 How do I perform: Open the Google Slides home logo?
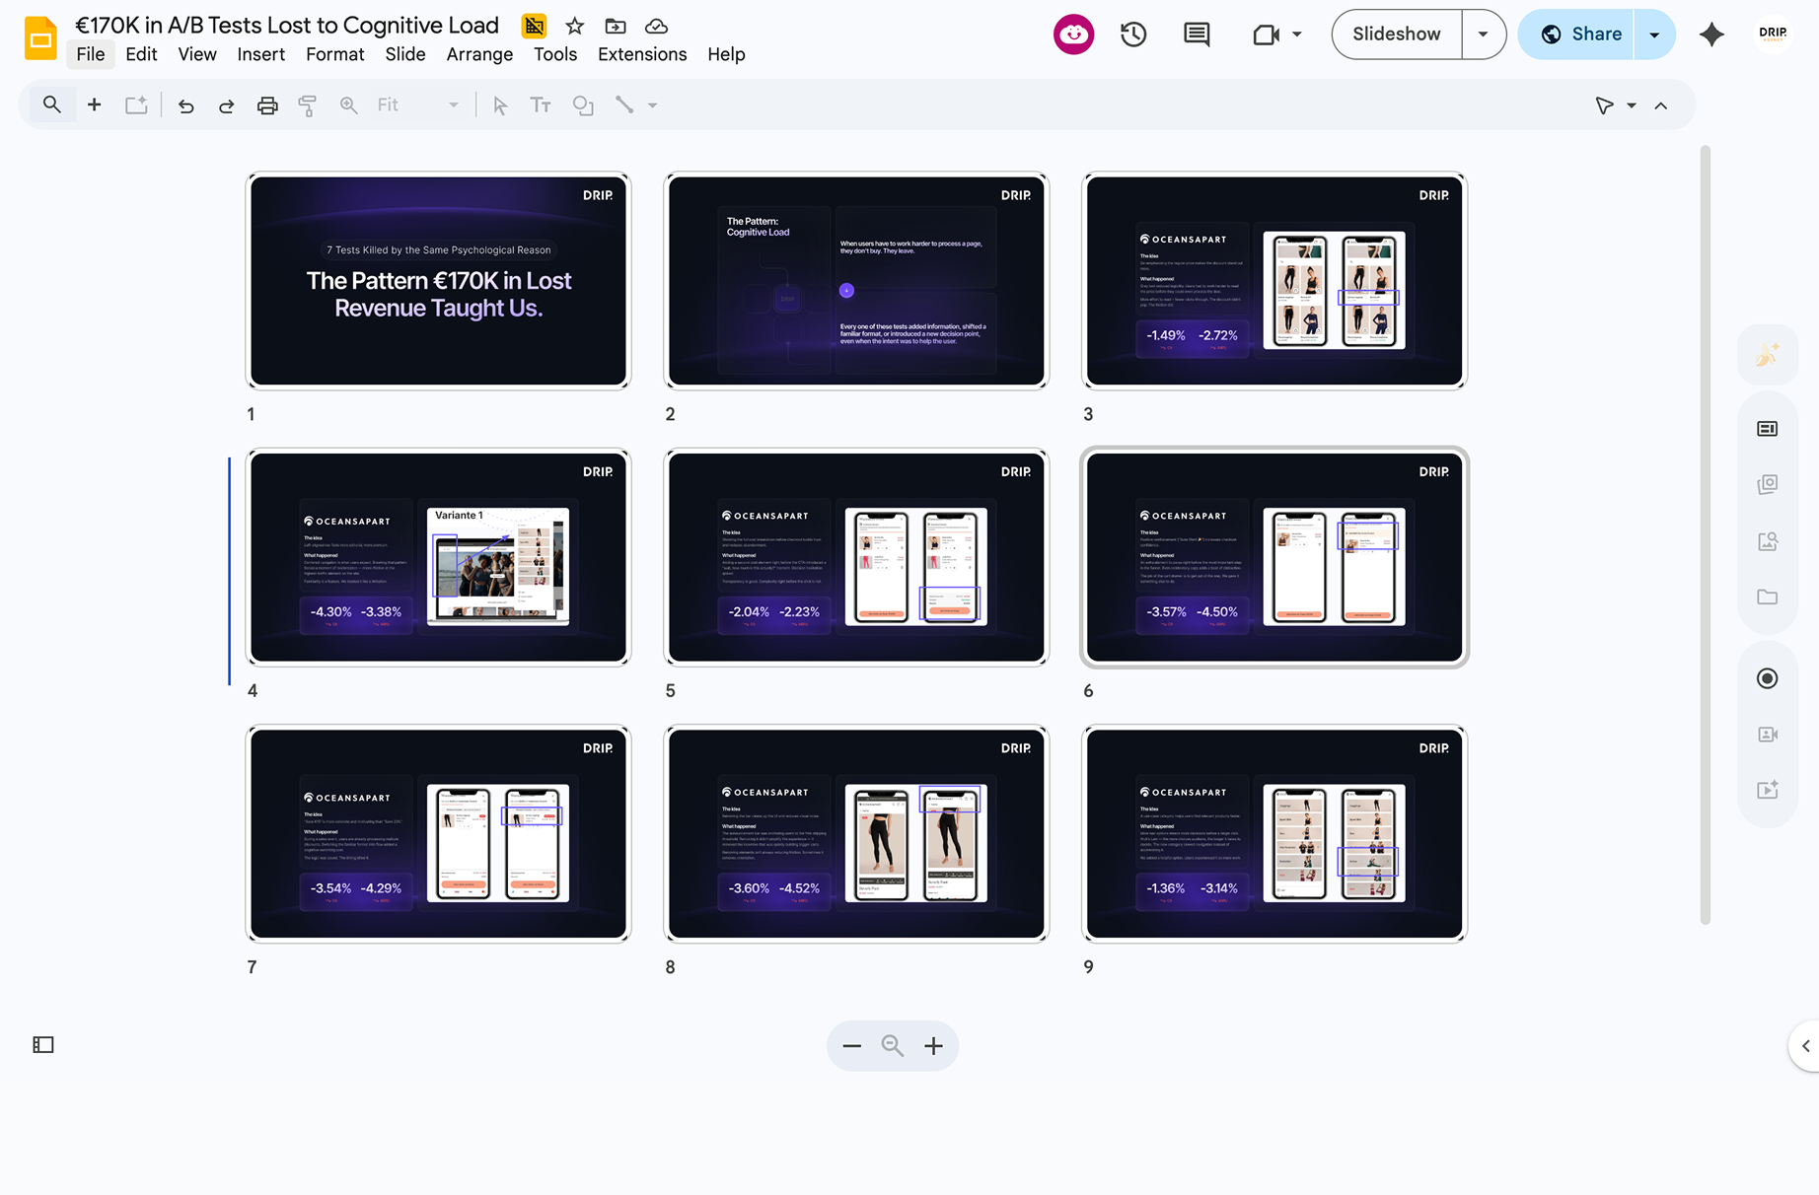click(40, 38)
